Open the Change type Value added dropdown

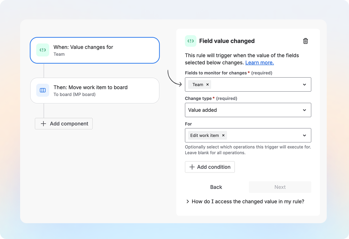coord(248,110)
